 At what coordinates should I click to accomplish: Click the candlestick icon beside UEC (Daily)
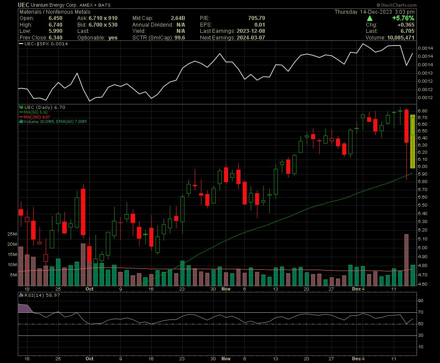coord(21,107)
